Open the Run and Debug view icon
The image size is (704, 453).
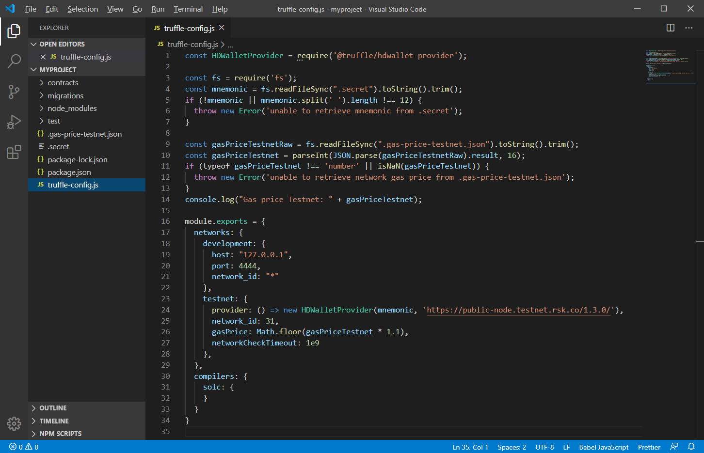[x=14, y=122]
